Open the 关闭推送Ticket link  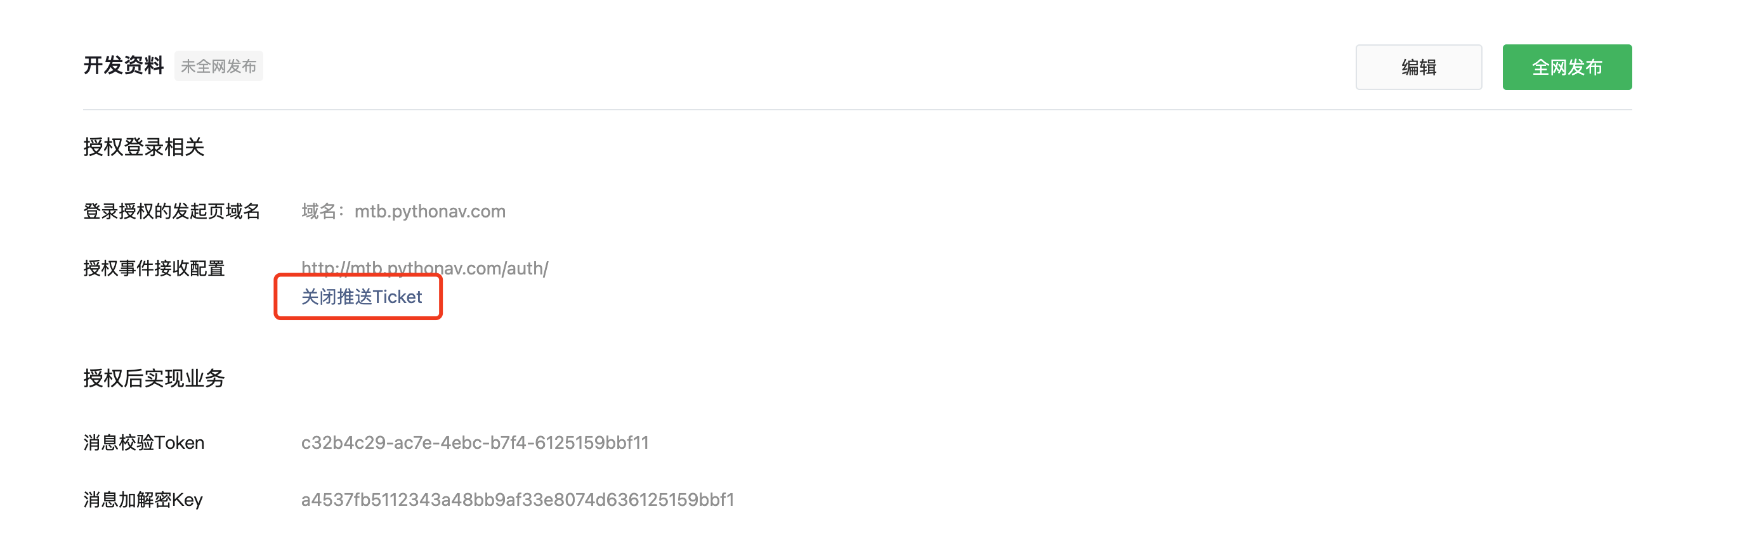pyautogui.click(x=361, y=297)
